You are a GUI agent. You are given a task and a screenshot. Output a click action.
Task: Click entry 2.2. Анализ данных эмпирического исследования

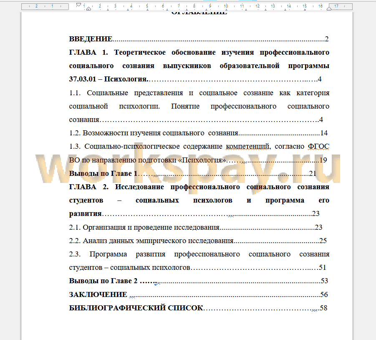(198, 241)
